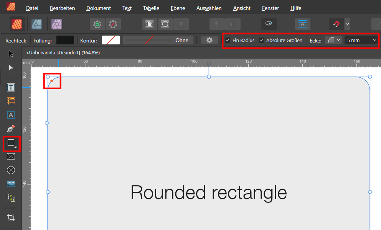
Task: Open the stroke width Ohne control
Action: [158, 40]
